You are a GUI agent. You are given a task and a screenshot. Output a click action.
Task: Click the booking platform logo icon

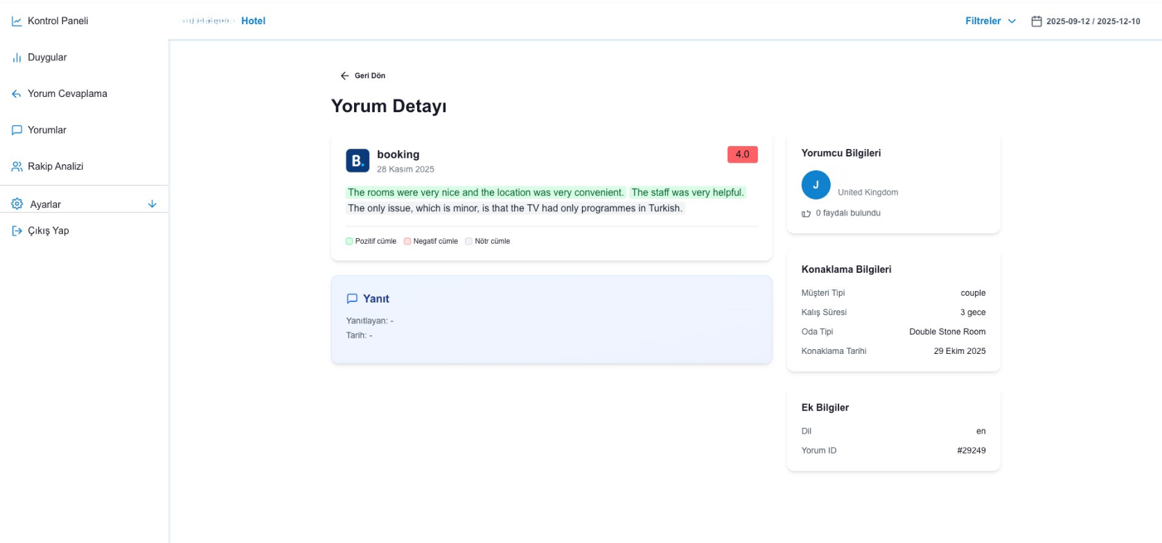point(358,161)
